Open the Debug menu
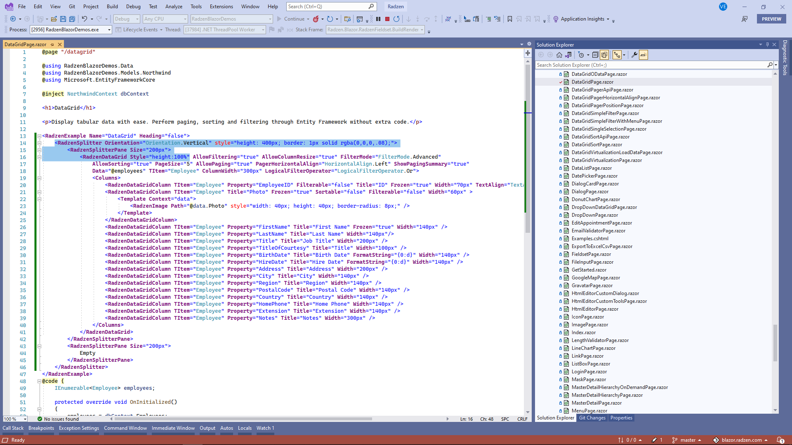 [133, 7]
